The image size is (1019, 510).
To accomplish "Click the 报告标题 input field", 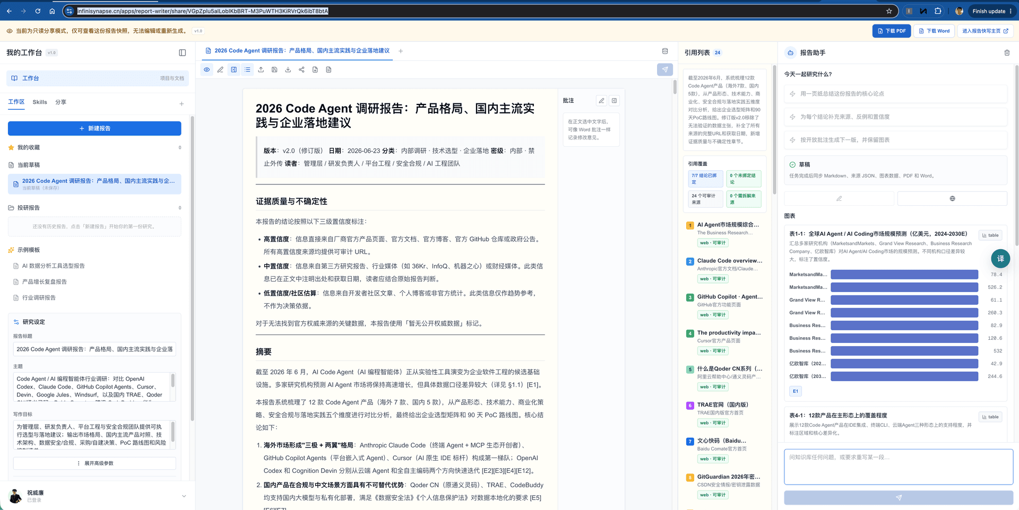I will [x=94, y=349].
